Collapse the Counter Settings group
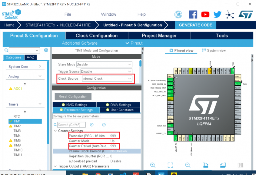The image size is (256, 175). [55, 131]
